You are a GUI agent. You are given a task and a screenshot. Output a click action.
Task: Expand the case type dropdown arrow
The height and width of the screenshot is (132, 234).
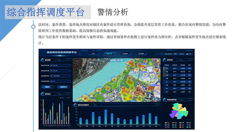(x=69, y=76)
